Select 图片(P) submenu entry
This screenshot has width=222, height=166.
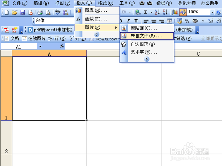(97, 27)
